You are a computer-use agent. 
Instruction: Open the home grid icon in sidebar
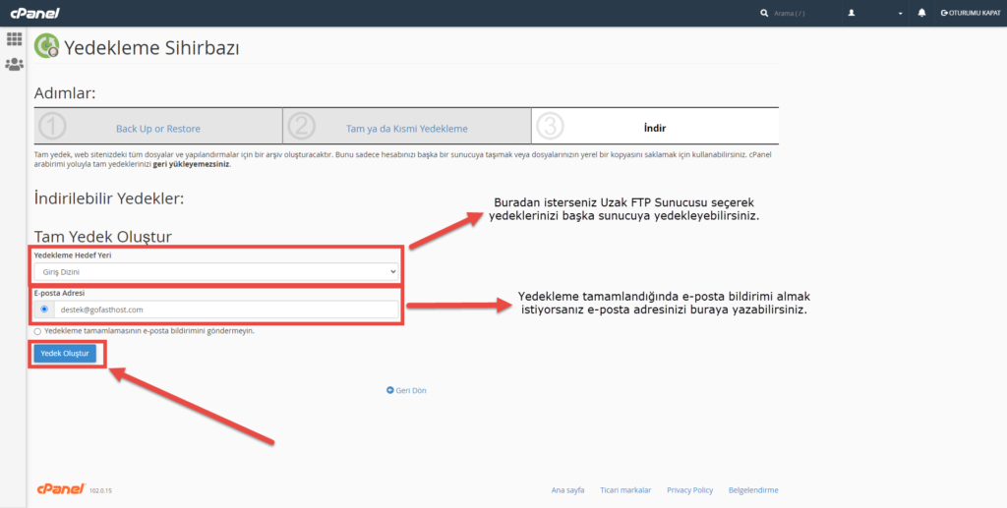14,39
